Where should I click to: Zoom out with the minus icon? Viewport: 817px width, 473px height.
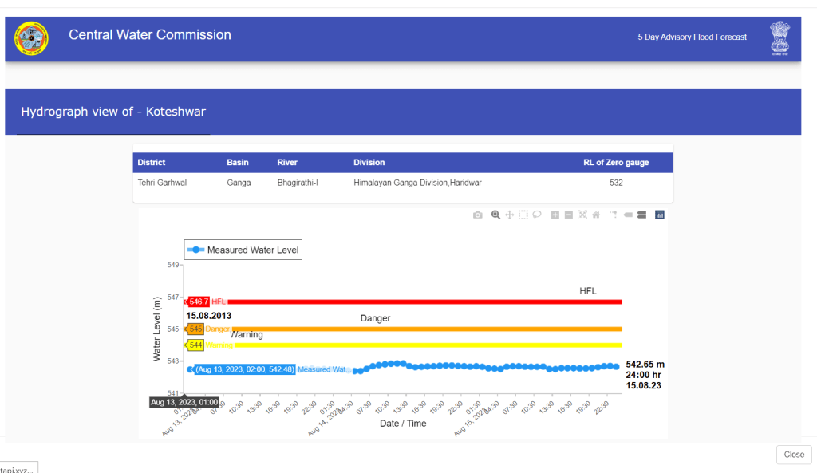568,215
